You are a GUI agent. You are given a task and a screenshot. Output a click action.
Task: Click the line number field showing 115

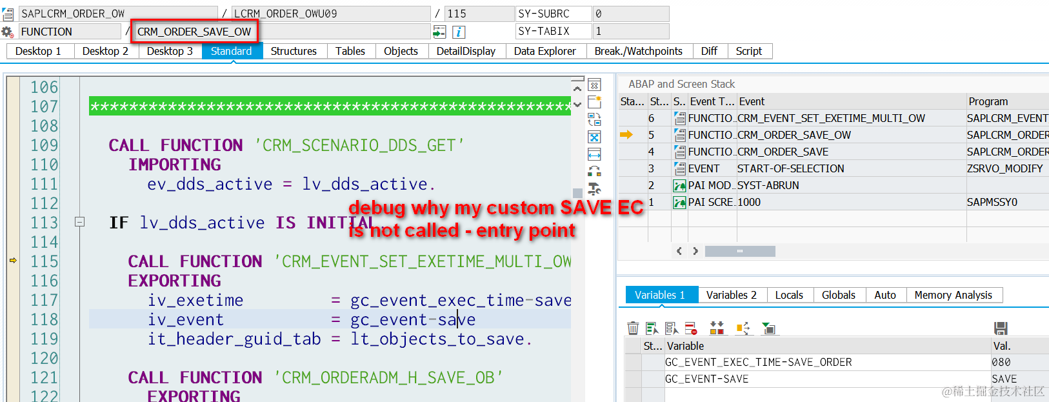(x=479, y=14)
